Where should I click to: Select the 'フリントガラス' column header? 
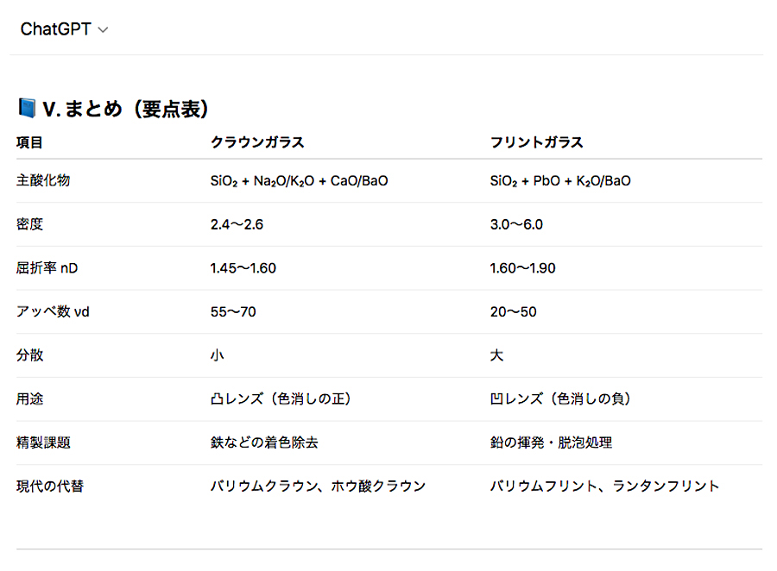(x=536, y=142)
